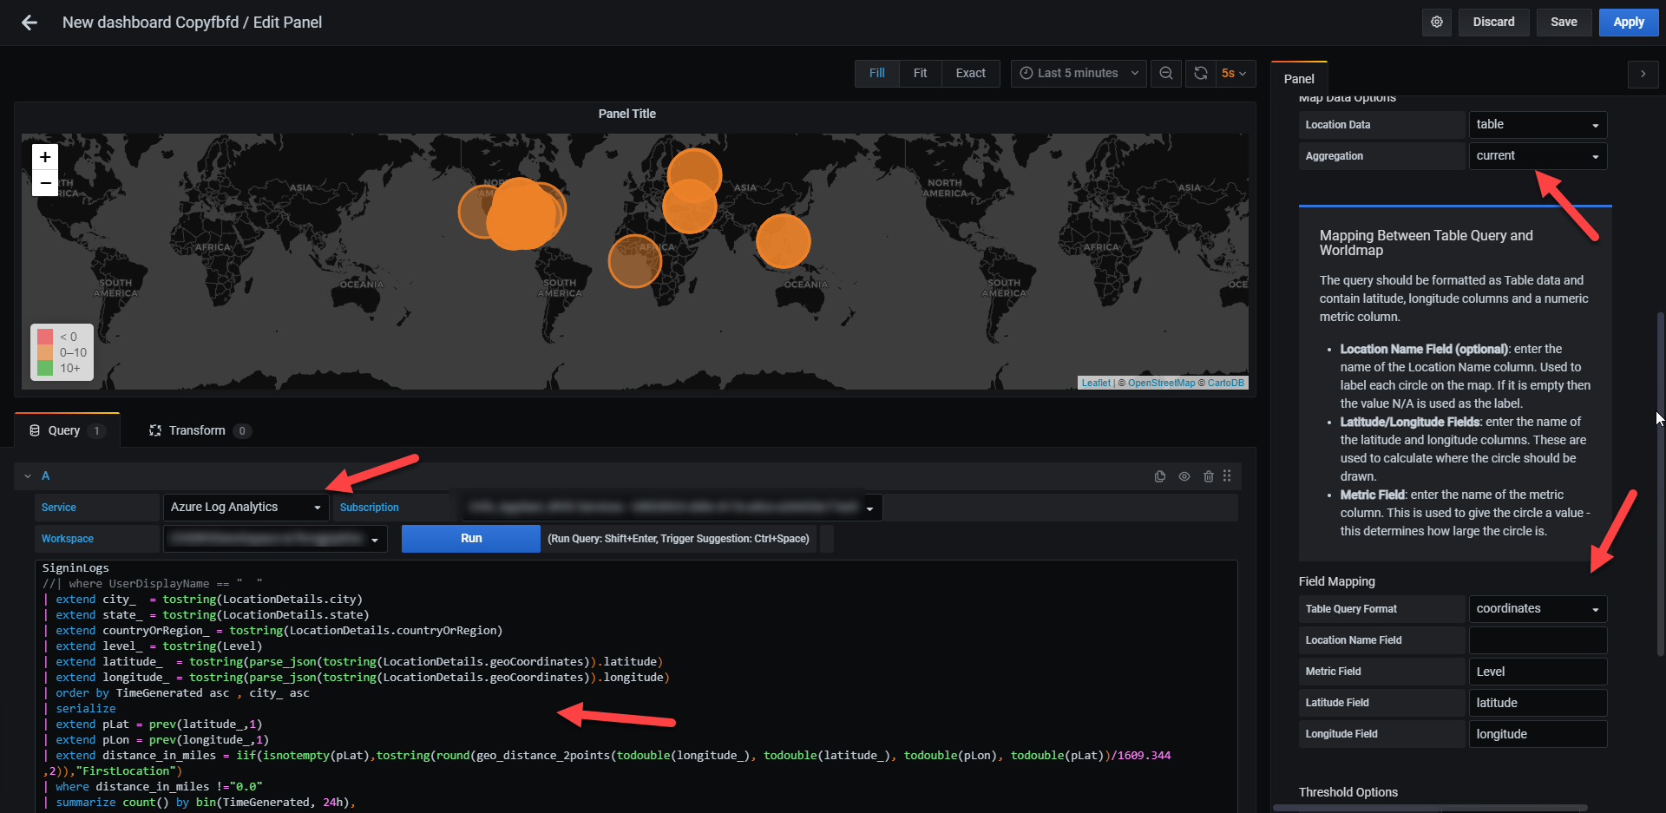Open the Last 5 minutes time picker

[x=1078, y=73]
